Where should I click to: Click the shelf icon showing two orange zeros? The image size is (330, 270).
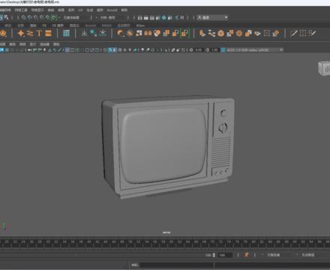tap(148, 33)
